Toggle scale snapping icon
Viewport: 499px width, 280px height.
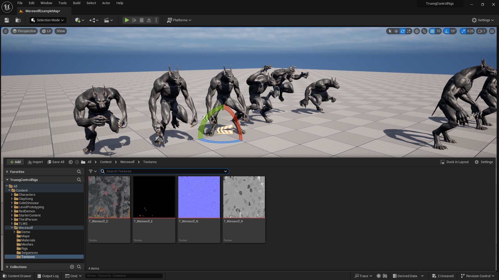pyautogui.click(x=463, y=31)
